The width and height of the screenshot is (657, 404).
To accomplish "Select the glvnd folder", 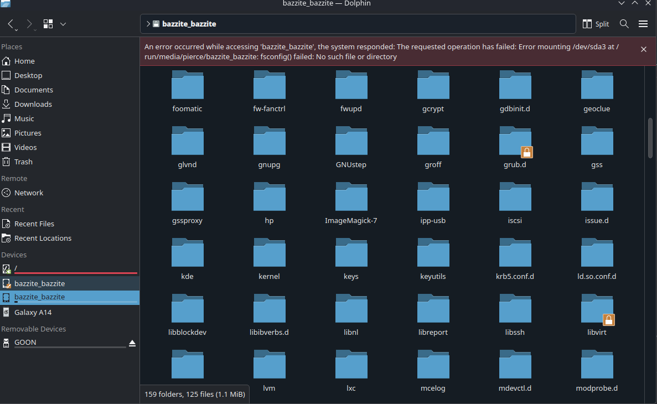I will [x=187, y=147].
